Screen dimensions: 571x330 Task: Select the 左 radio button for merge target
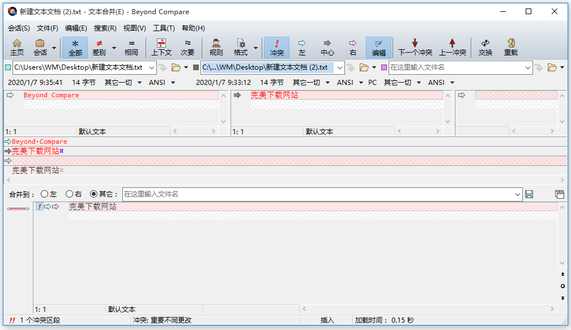(44, 194)
